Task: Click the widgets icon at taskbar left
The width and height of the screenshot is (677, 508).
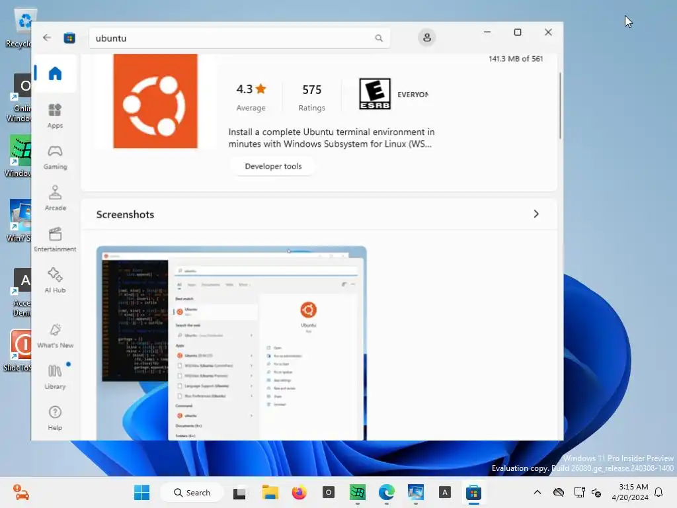Action: pos(20,492)
